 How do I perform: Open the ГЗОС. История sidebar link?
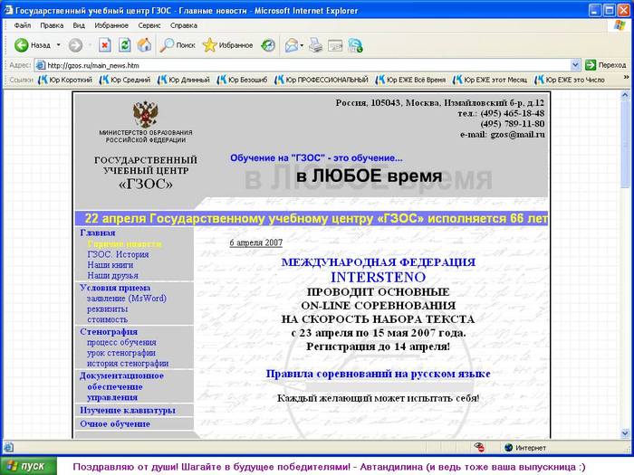118,254
